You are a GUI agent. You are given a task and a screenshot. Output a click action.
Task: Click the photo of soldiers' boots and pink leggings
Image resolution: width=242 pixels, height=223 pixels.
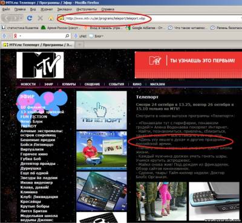coord(162,201)
